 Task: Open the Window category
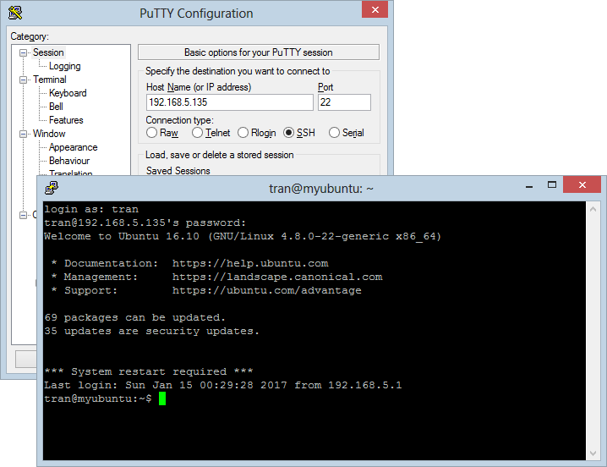(49, 134)
